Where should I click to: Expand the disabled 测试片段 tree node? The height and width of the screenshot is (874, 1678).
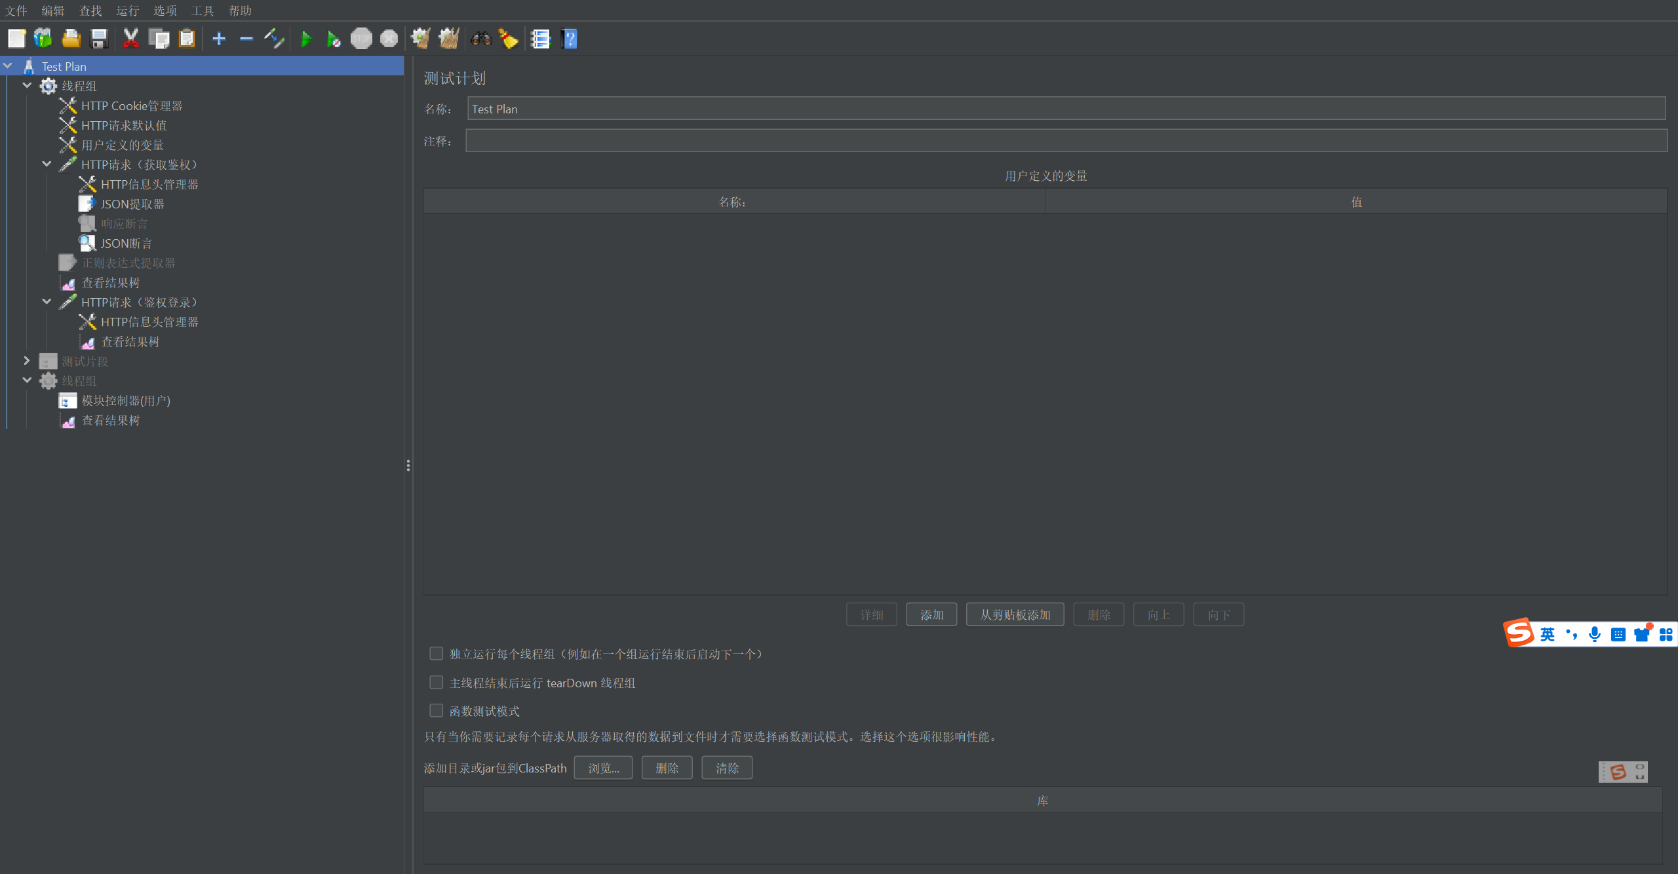click(x=27, y=361)
